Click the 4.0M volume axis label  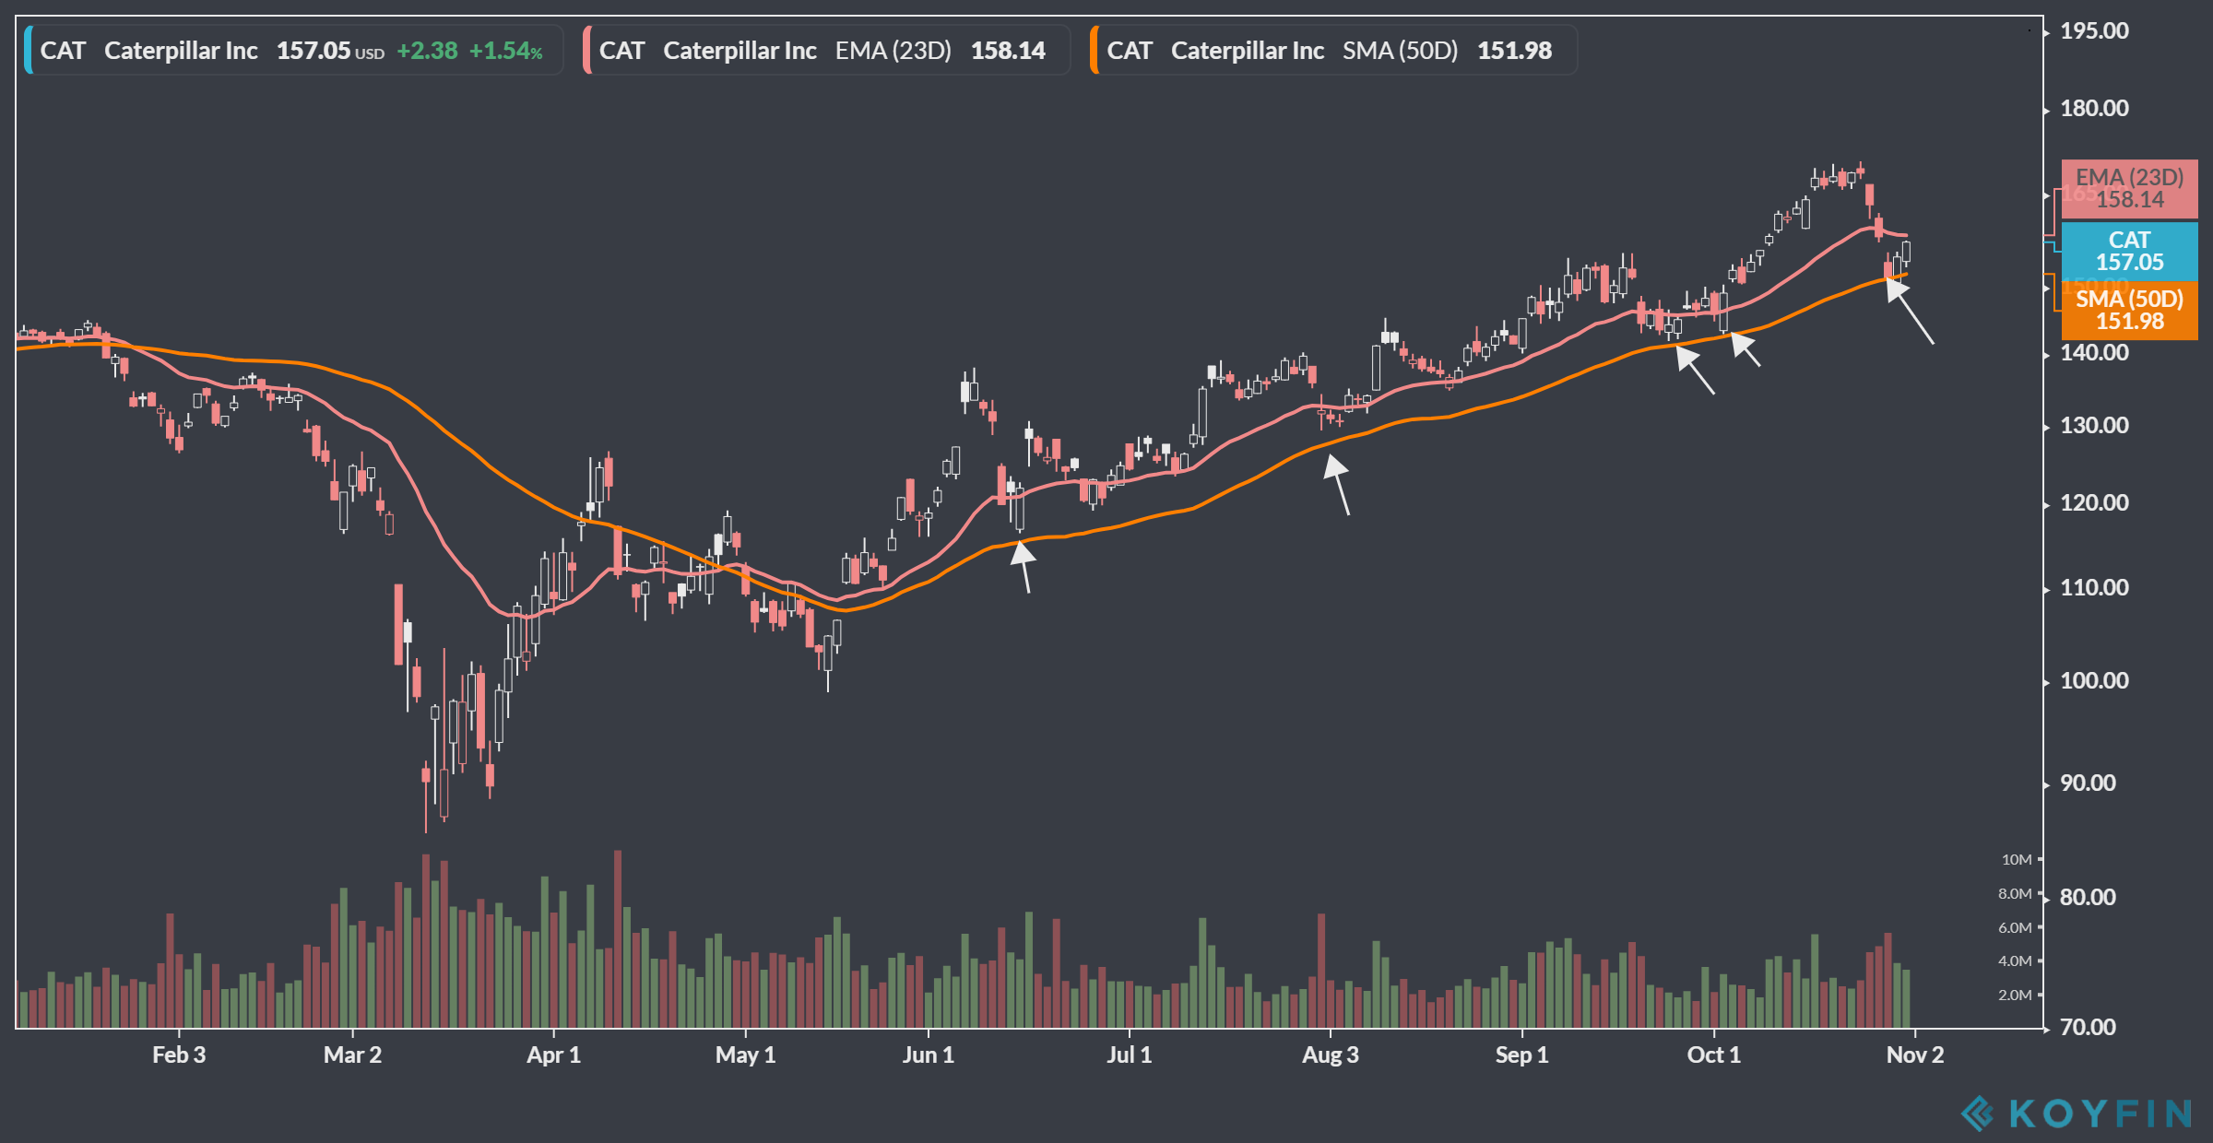click(x=2015, y=961)
